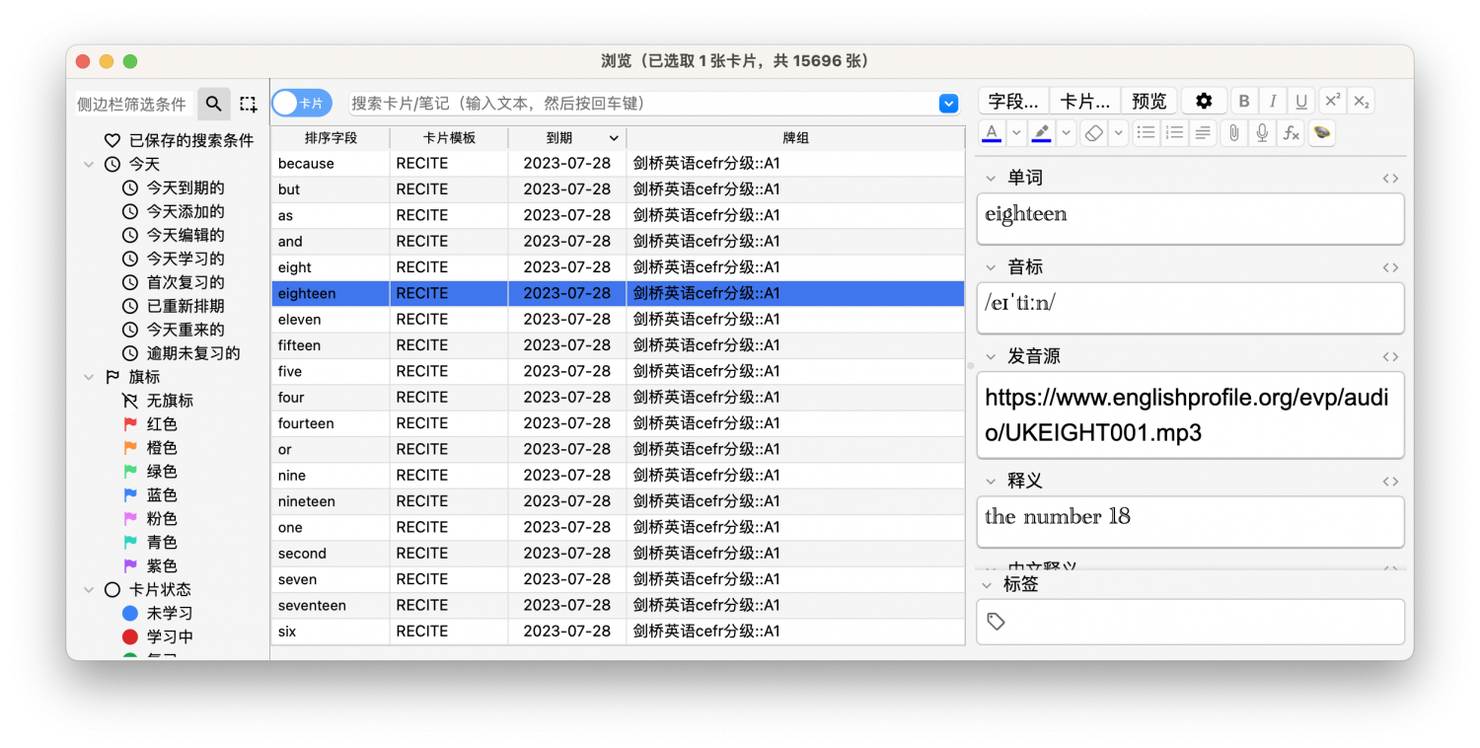Open the text alignment options
This screenshot has height=748, width=1480.
tap(1203, 132)
